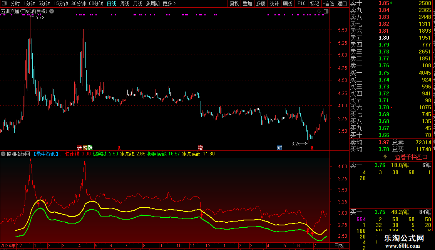Click the 5.78 high price label
Image resolution: width=435 pixels, height=250 pixels.
[40, 17]
